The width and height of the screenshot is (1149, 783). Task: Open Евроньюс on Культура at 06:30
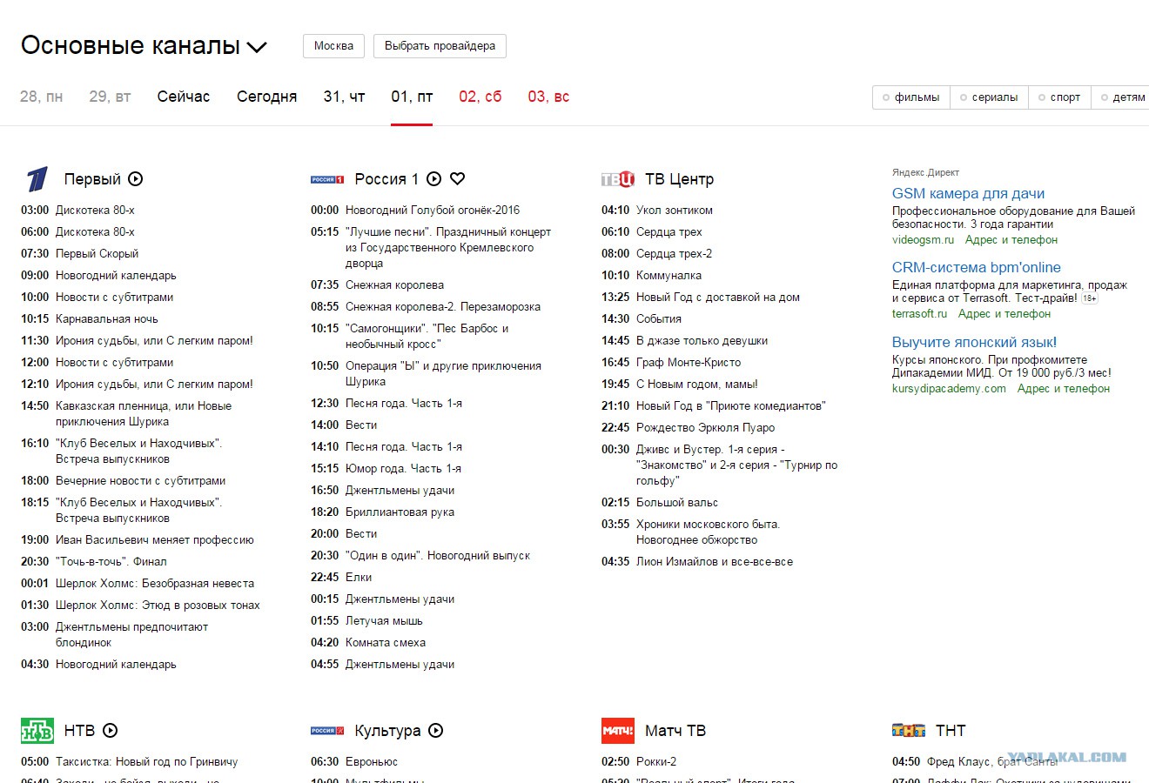tap(372, 762)
